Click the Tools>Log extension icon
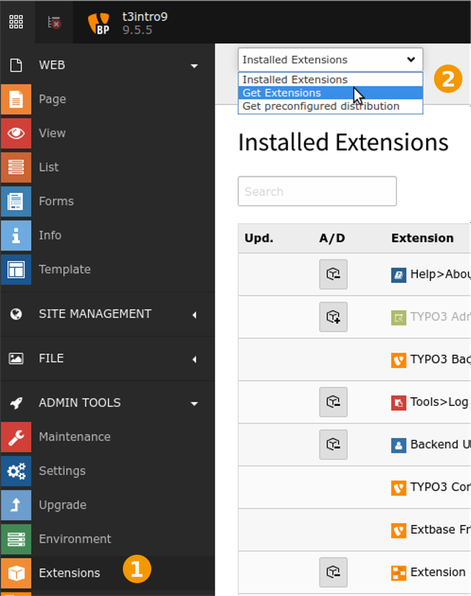Image resolution: width=471 pixels, height=596 pixels. 399,403
